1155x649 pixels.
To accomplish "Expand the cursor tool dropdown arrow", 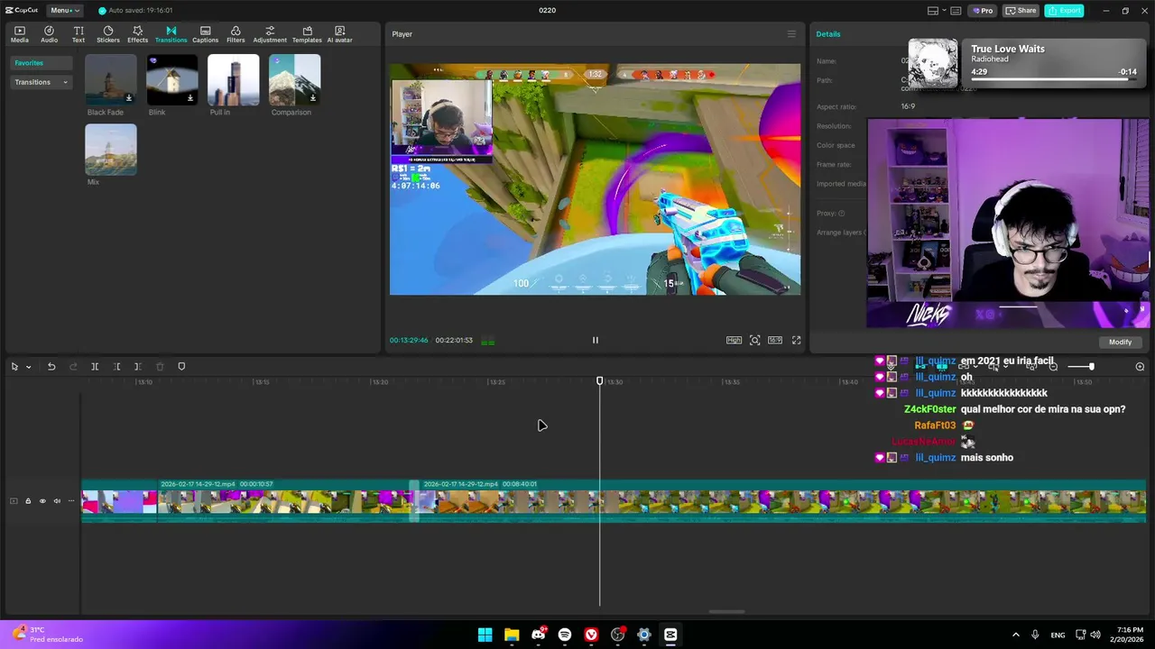I will tap(28, 367).
